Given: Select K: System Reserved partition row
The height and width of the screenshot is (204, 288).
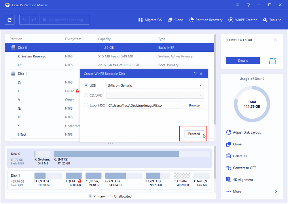Looking at the screenshot, I should pyautogui.click(x=109, y=56).
